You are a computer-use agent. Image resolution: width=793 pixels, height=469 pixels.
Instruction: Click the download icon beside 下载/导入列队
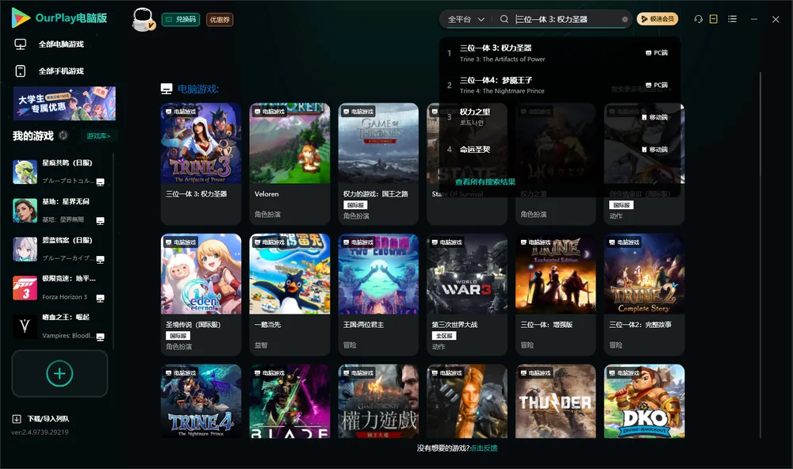(17, 419)
